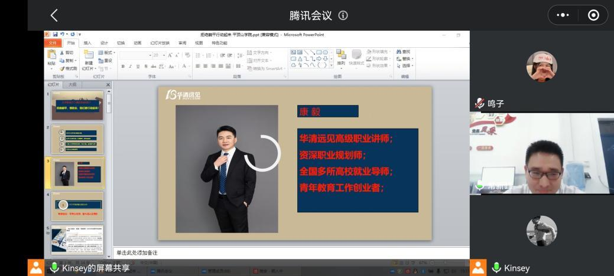Toggle underline formatting with the U button

coord(137,66)
